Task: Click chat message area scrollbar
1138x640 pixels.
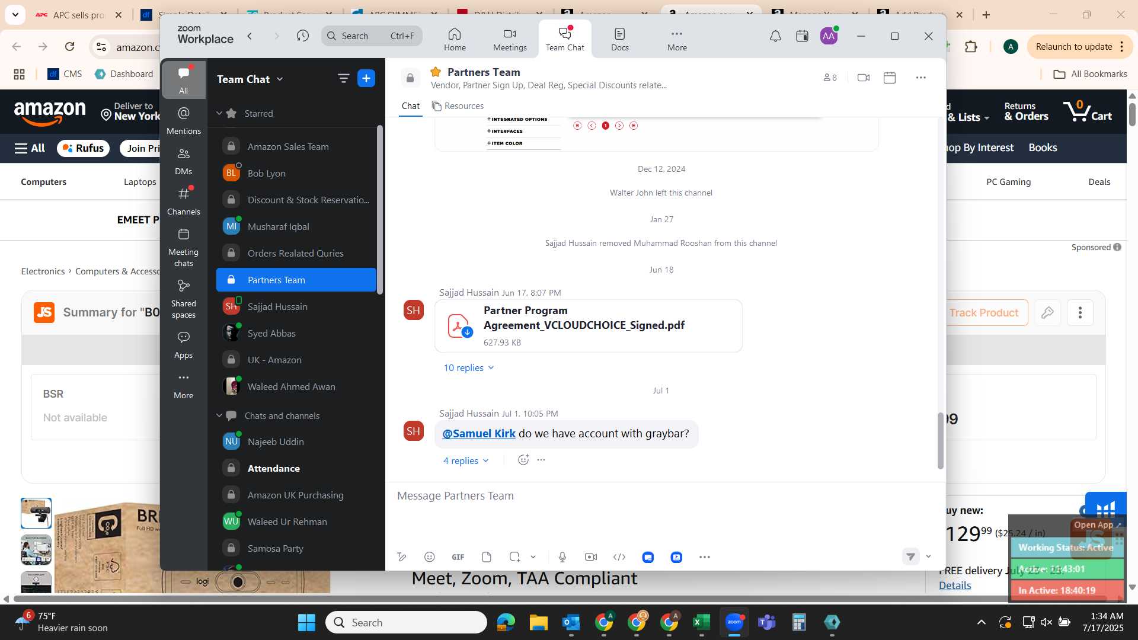Action: click(x=940, y=440)
